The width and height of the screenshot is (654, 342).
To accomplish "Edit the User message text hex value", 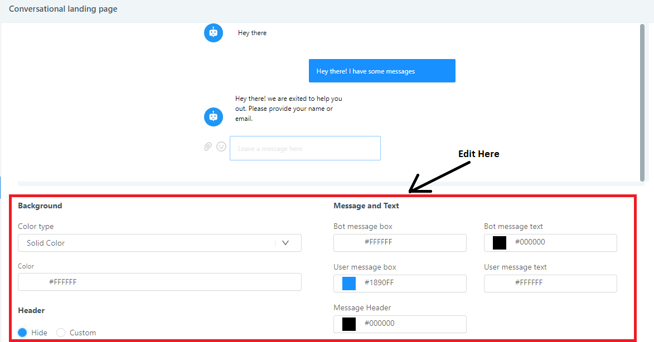I will tap(550, 284).
